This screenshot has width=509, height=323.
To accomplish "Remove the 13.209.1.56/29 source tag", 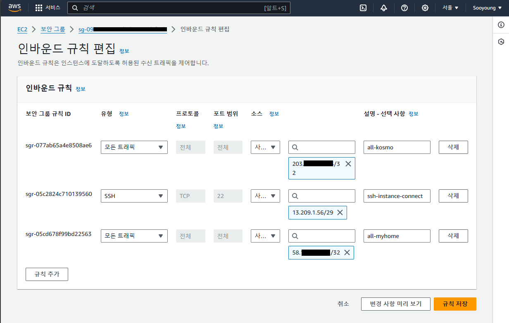I will (x=340, y=212).
